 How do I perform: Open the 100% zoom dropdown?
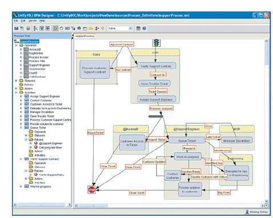130,29
